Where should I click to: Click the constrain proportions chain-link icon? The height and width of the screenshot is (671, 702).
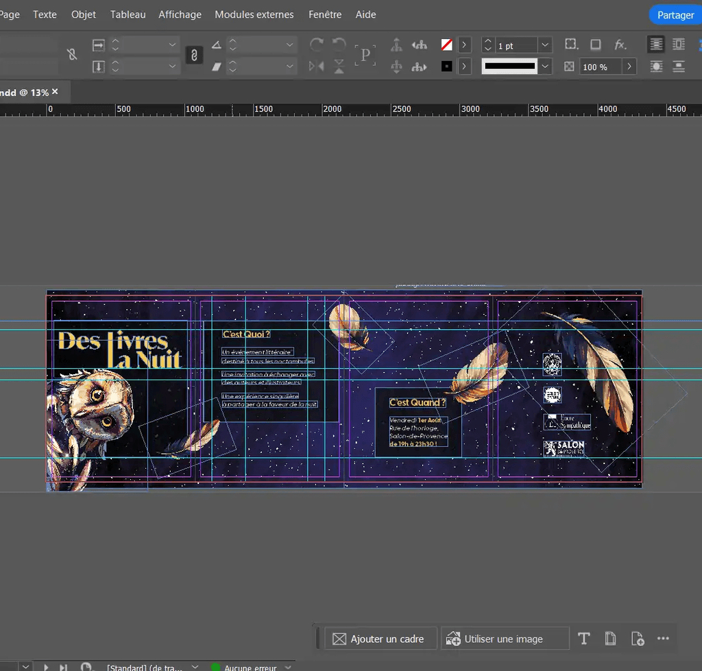pyautogui.click(x=194, y=56)
